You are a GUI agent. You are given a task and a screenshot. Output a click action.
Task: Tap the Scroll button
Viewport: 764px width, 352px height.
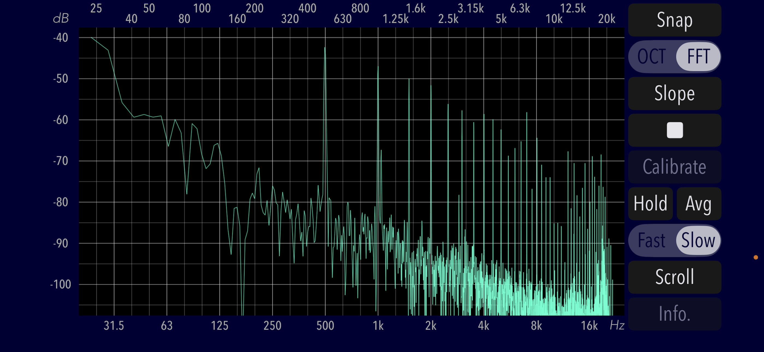[x=674, y=277]
